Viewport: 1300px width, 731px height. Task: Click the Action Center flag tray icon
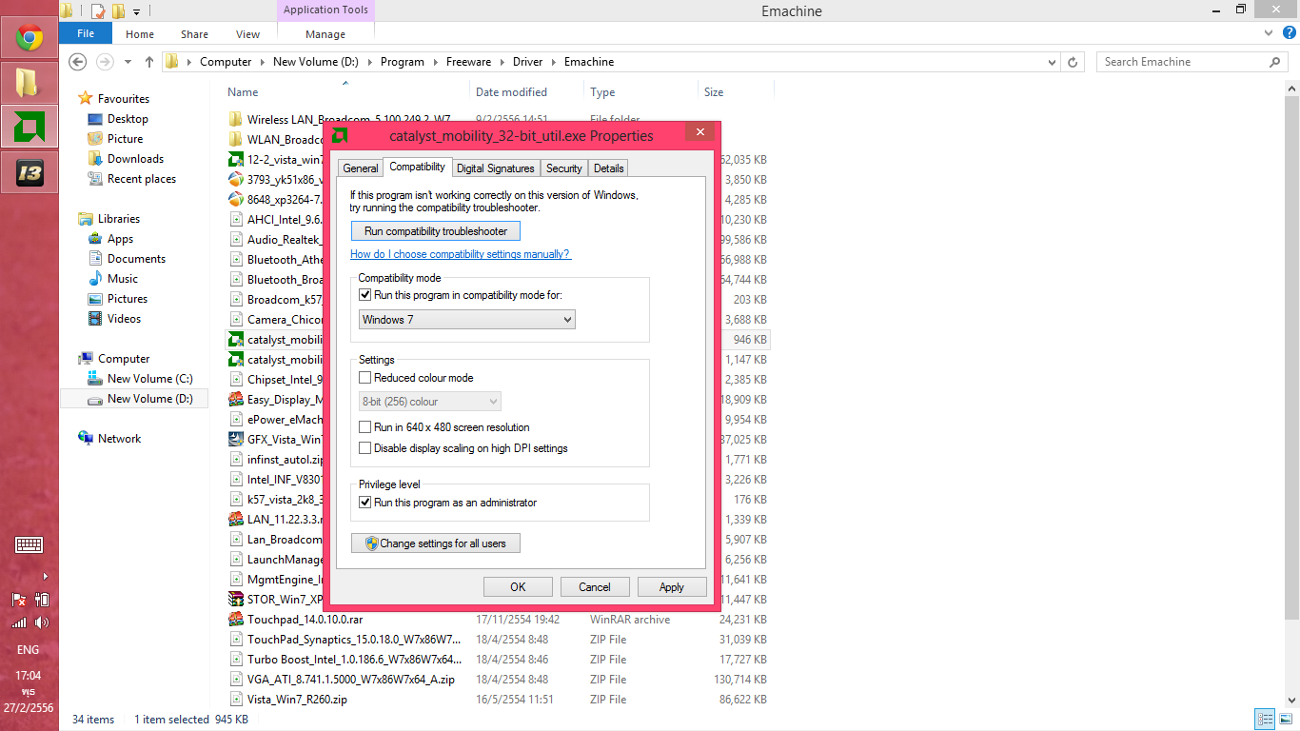(x=19, y=600)
